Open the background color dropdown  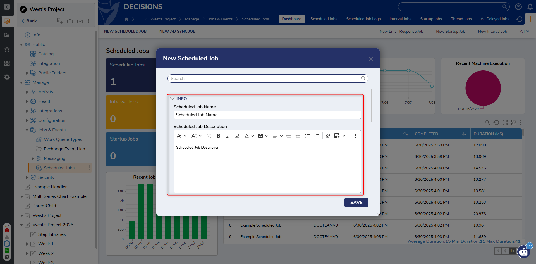tap(263, 136)
